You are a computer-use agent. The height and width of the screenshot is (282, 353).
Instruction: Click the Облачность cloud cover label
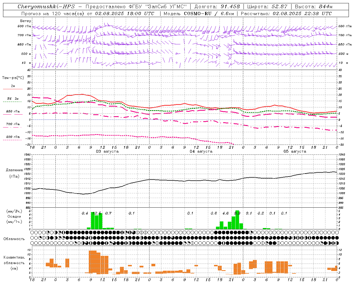coord(14,239)
